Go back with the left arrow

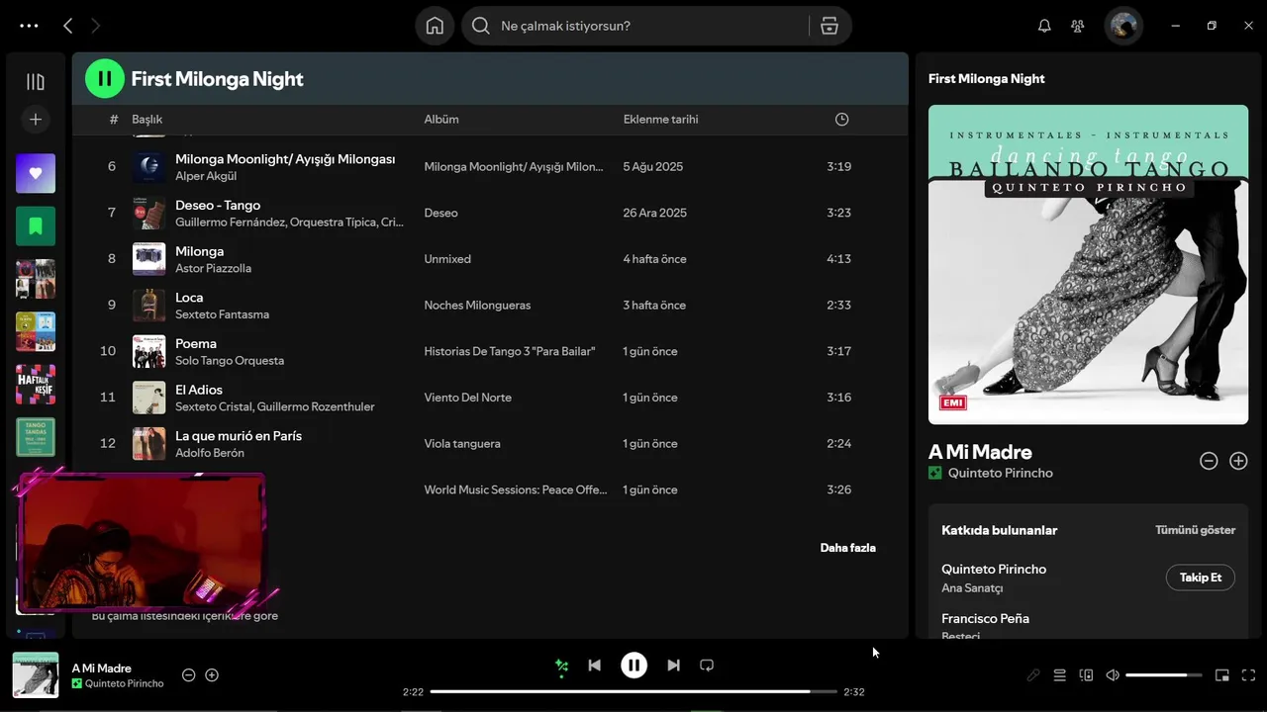67,26
